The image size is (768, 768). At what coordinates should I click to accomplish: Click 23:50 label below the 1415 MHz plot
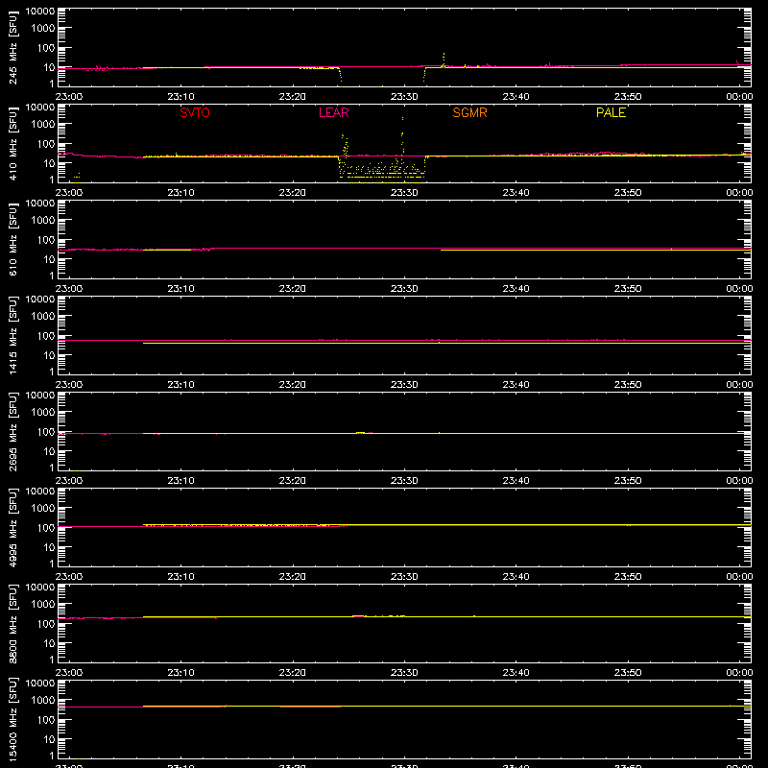(628, 385)
